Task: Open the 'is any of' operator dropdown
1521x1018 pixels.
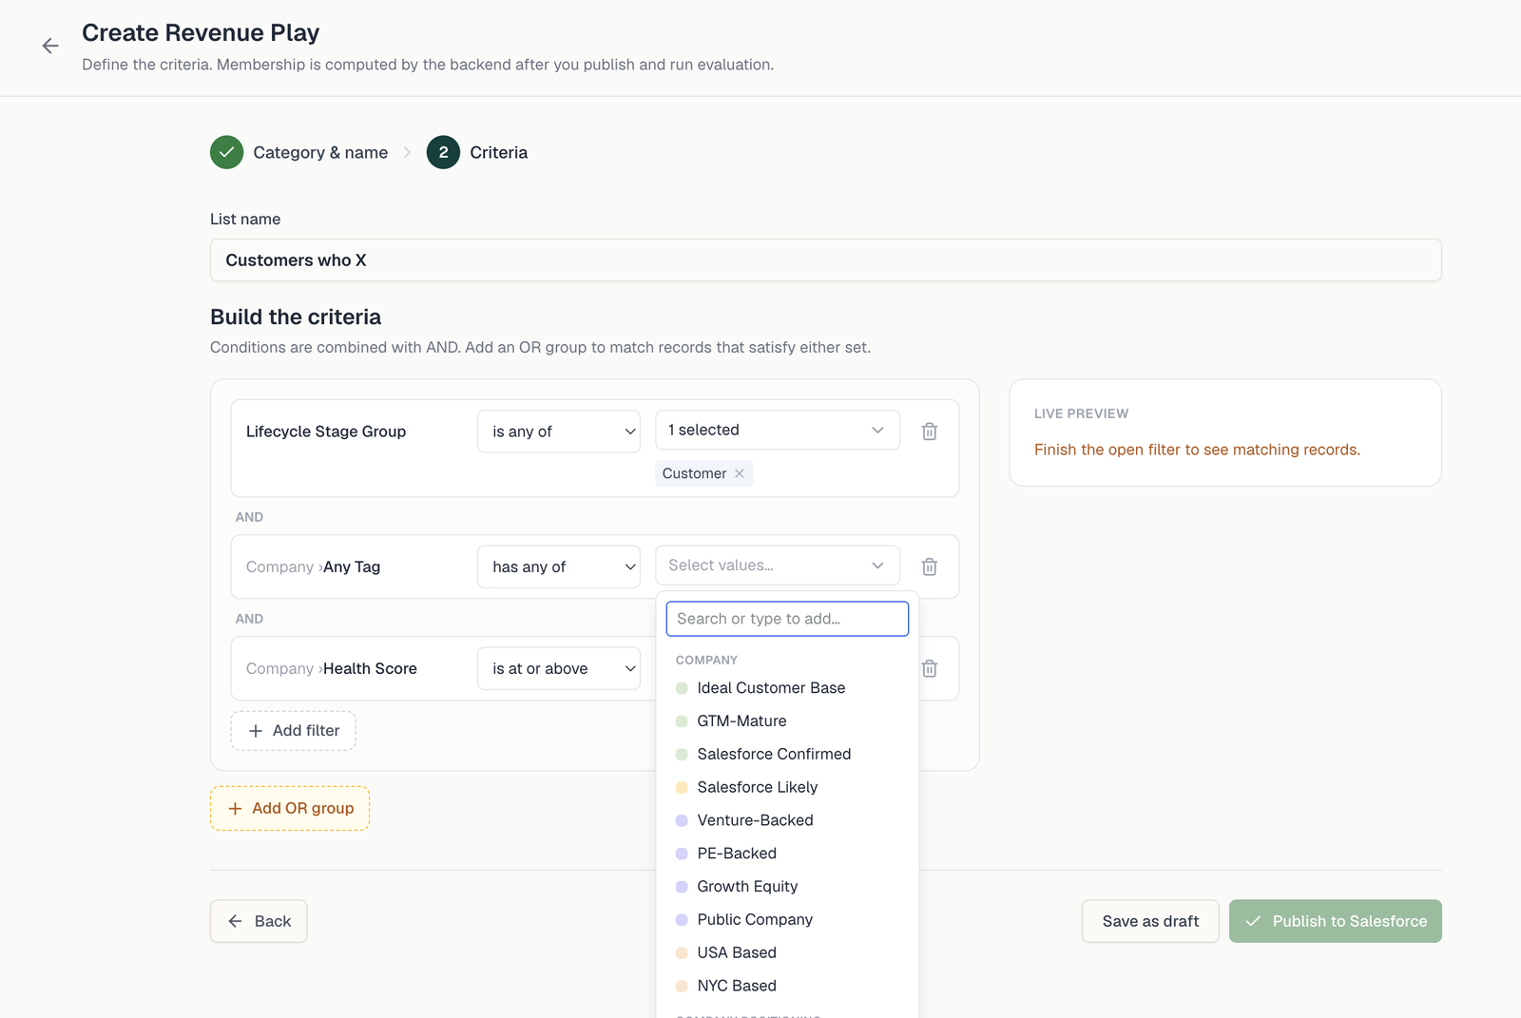Action: 559,432
